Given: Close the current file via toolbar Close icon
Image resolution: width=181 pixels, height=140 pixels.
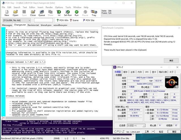Looking at the screenshot, I should [33, 13].
